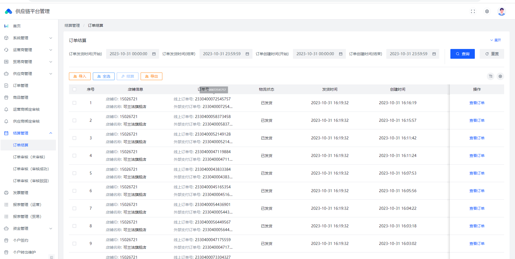
Task: Check the checkbox for row 3
Action: [x=74, y=138]
